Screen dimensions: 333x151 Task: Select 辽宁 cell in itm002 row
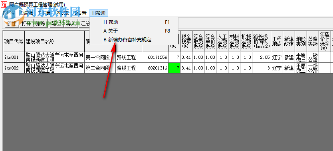pos(277,68)
